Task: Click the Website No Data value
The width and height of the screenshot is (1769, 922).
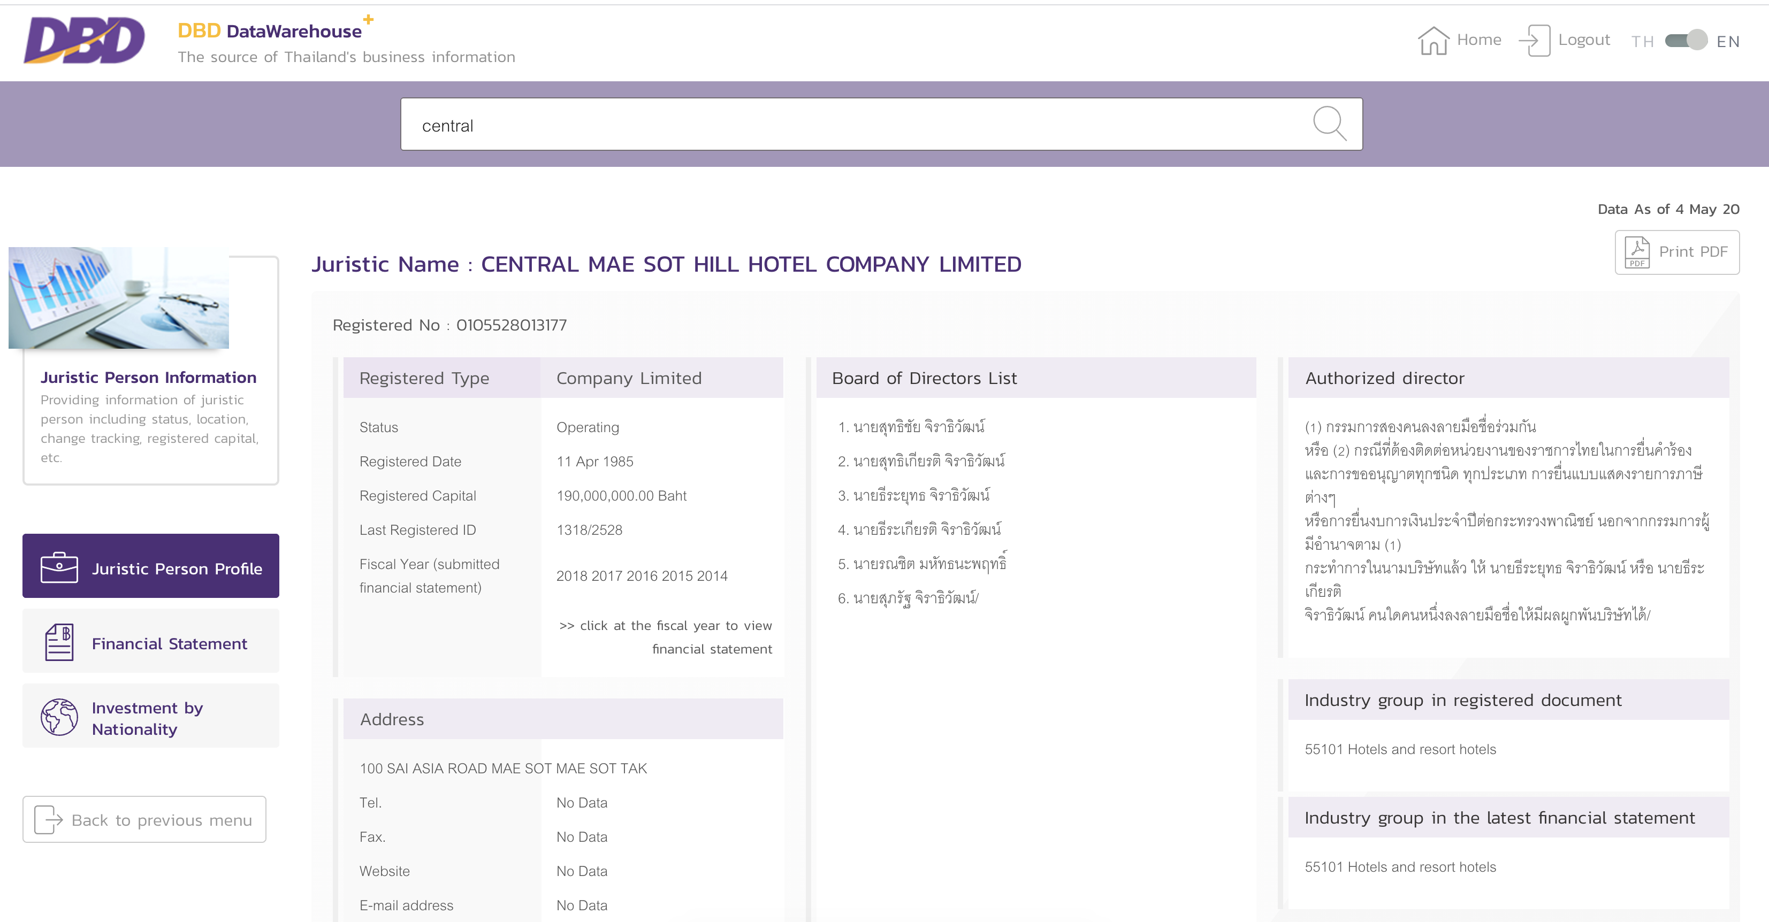Action: tap(582, 871)
